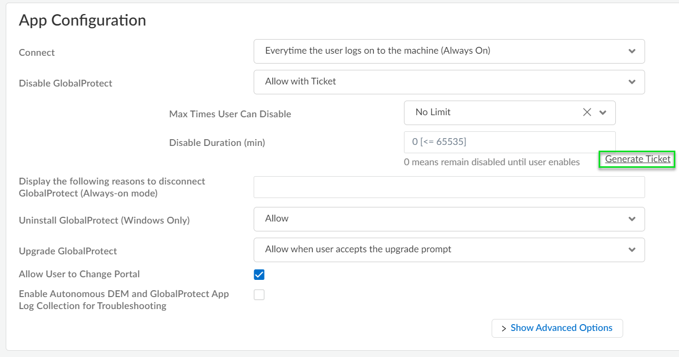679x357 pixels.
Task: Click the Disable Duration input field
Action: [509, 142]
